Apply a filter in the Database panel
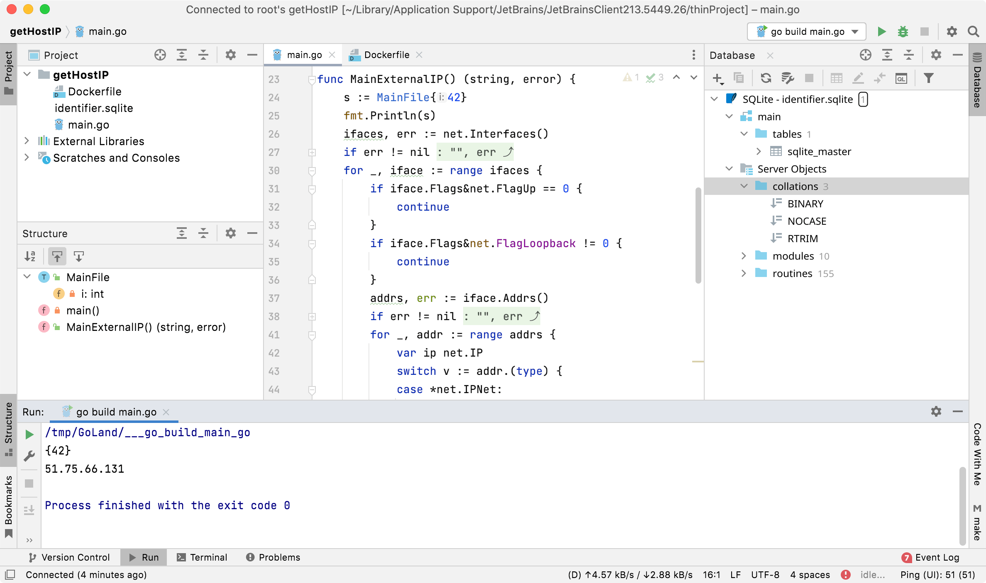The image size is (986, 583). (x=929, y=78)
